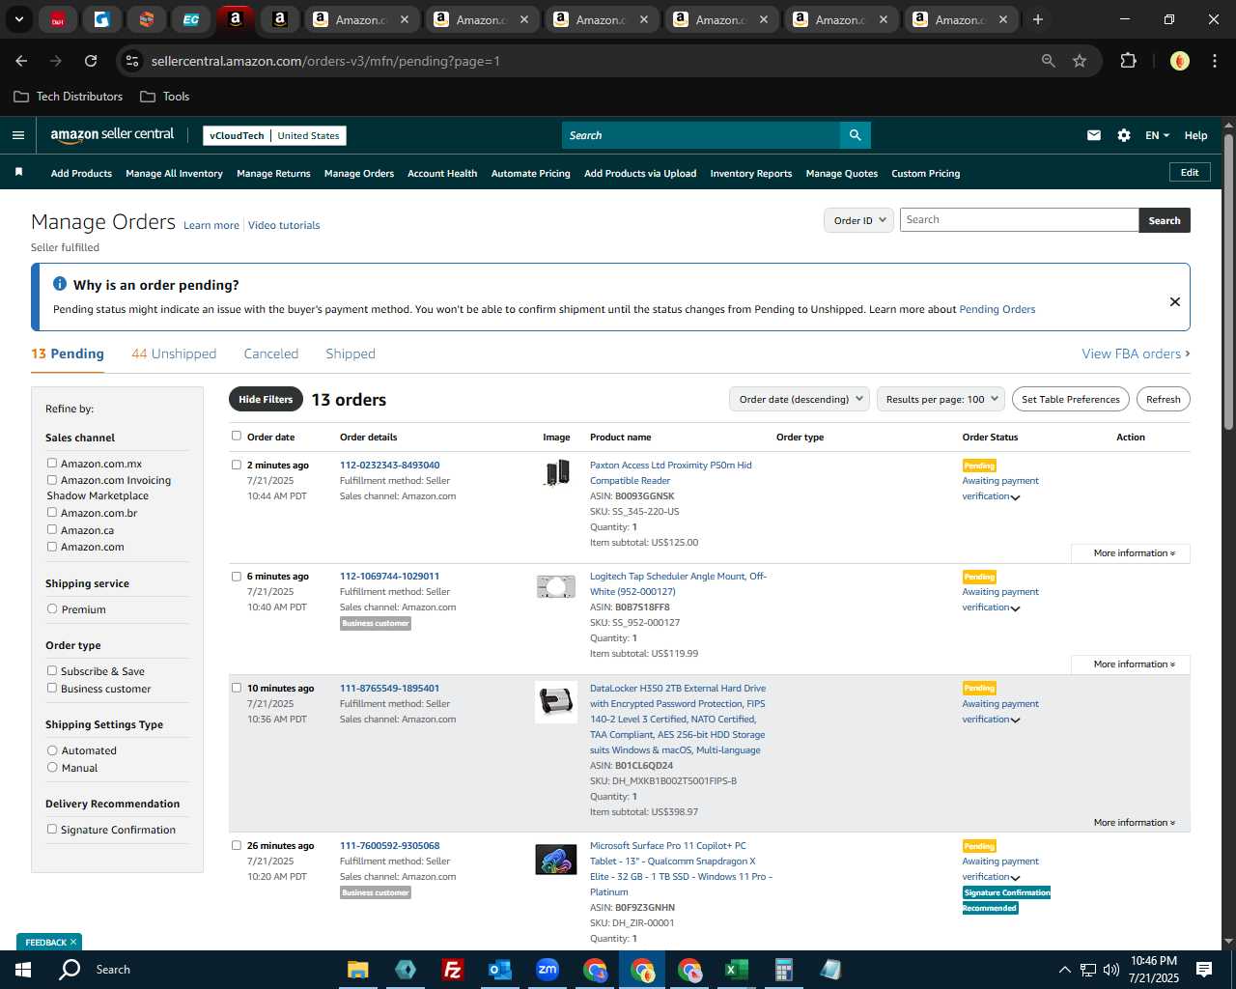The width and height of the screenshot is (1236, 989).
Task: Open the mail messages envelope icon
Action: click(1094, 135)
